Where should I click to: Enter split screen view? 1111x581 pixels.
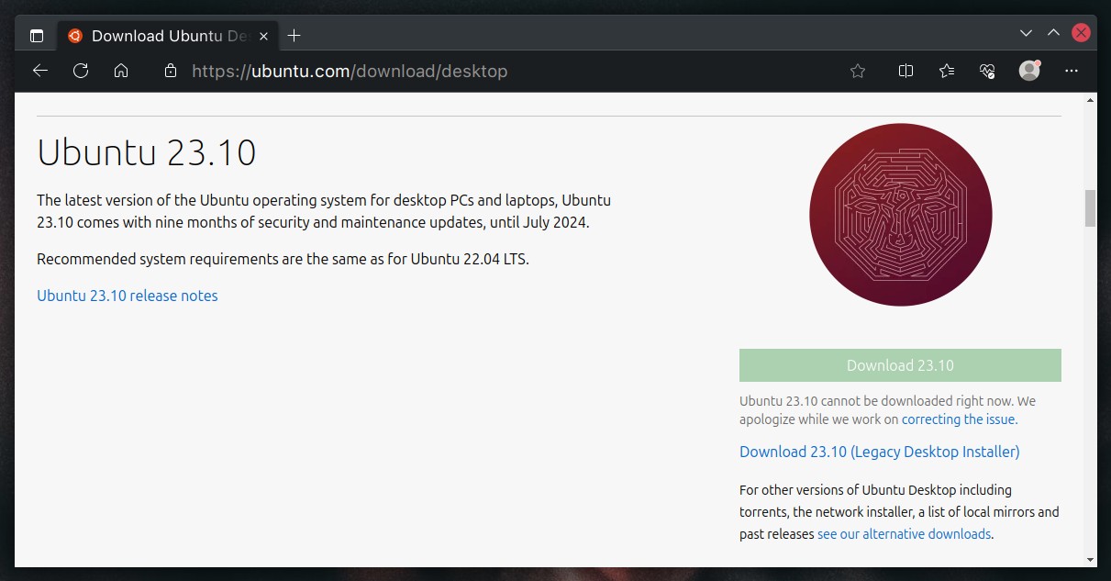point(905,71)
